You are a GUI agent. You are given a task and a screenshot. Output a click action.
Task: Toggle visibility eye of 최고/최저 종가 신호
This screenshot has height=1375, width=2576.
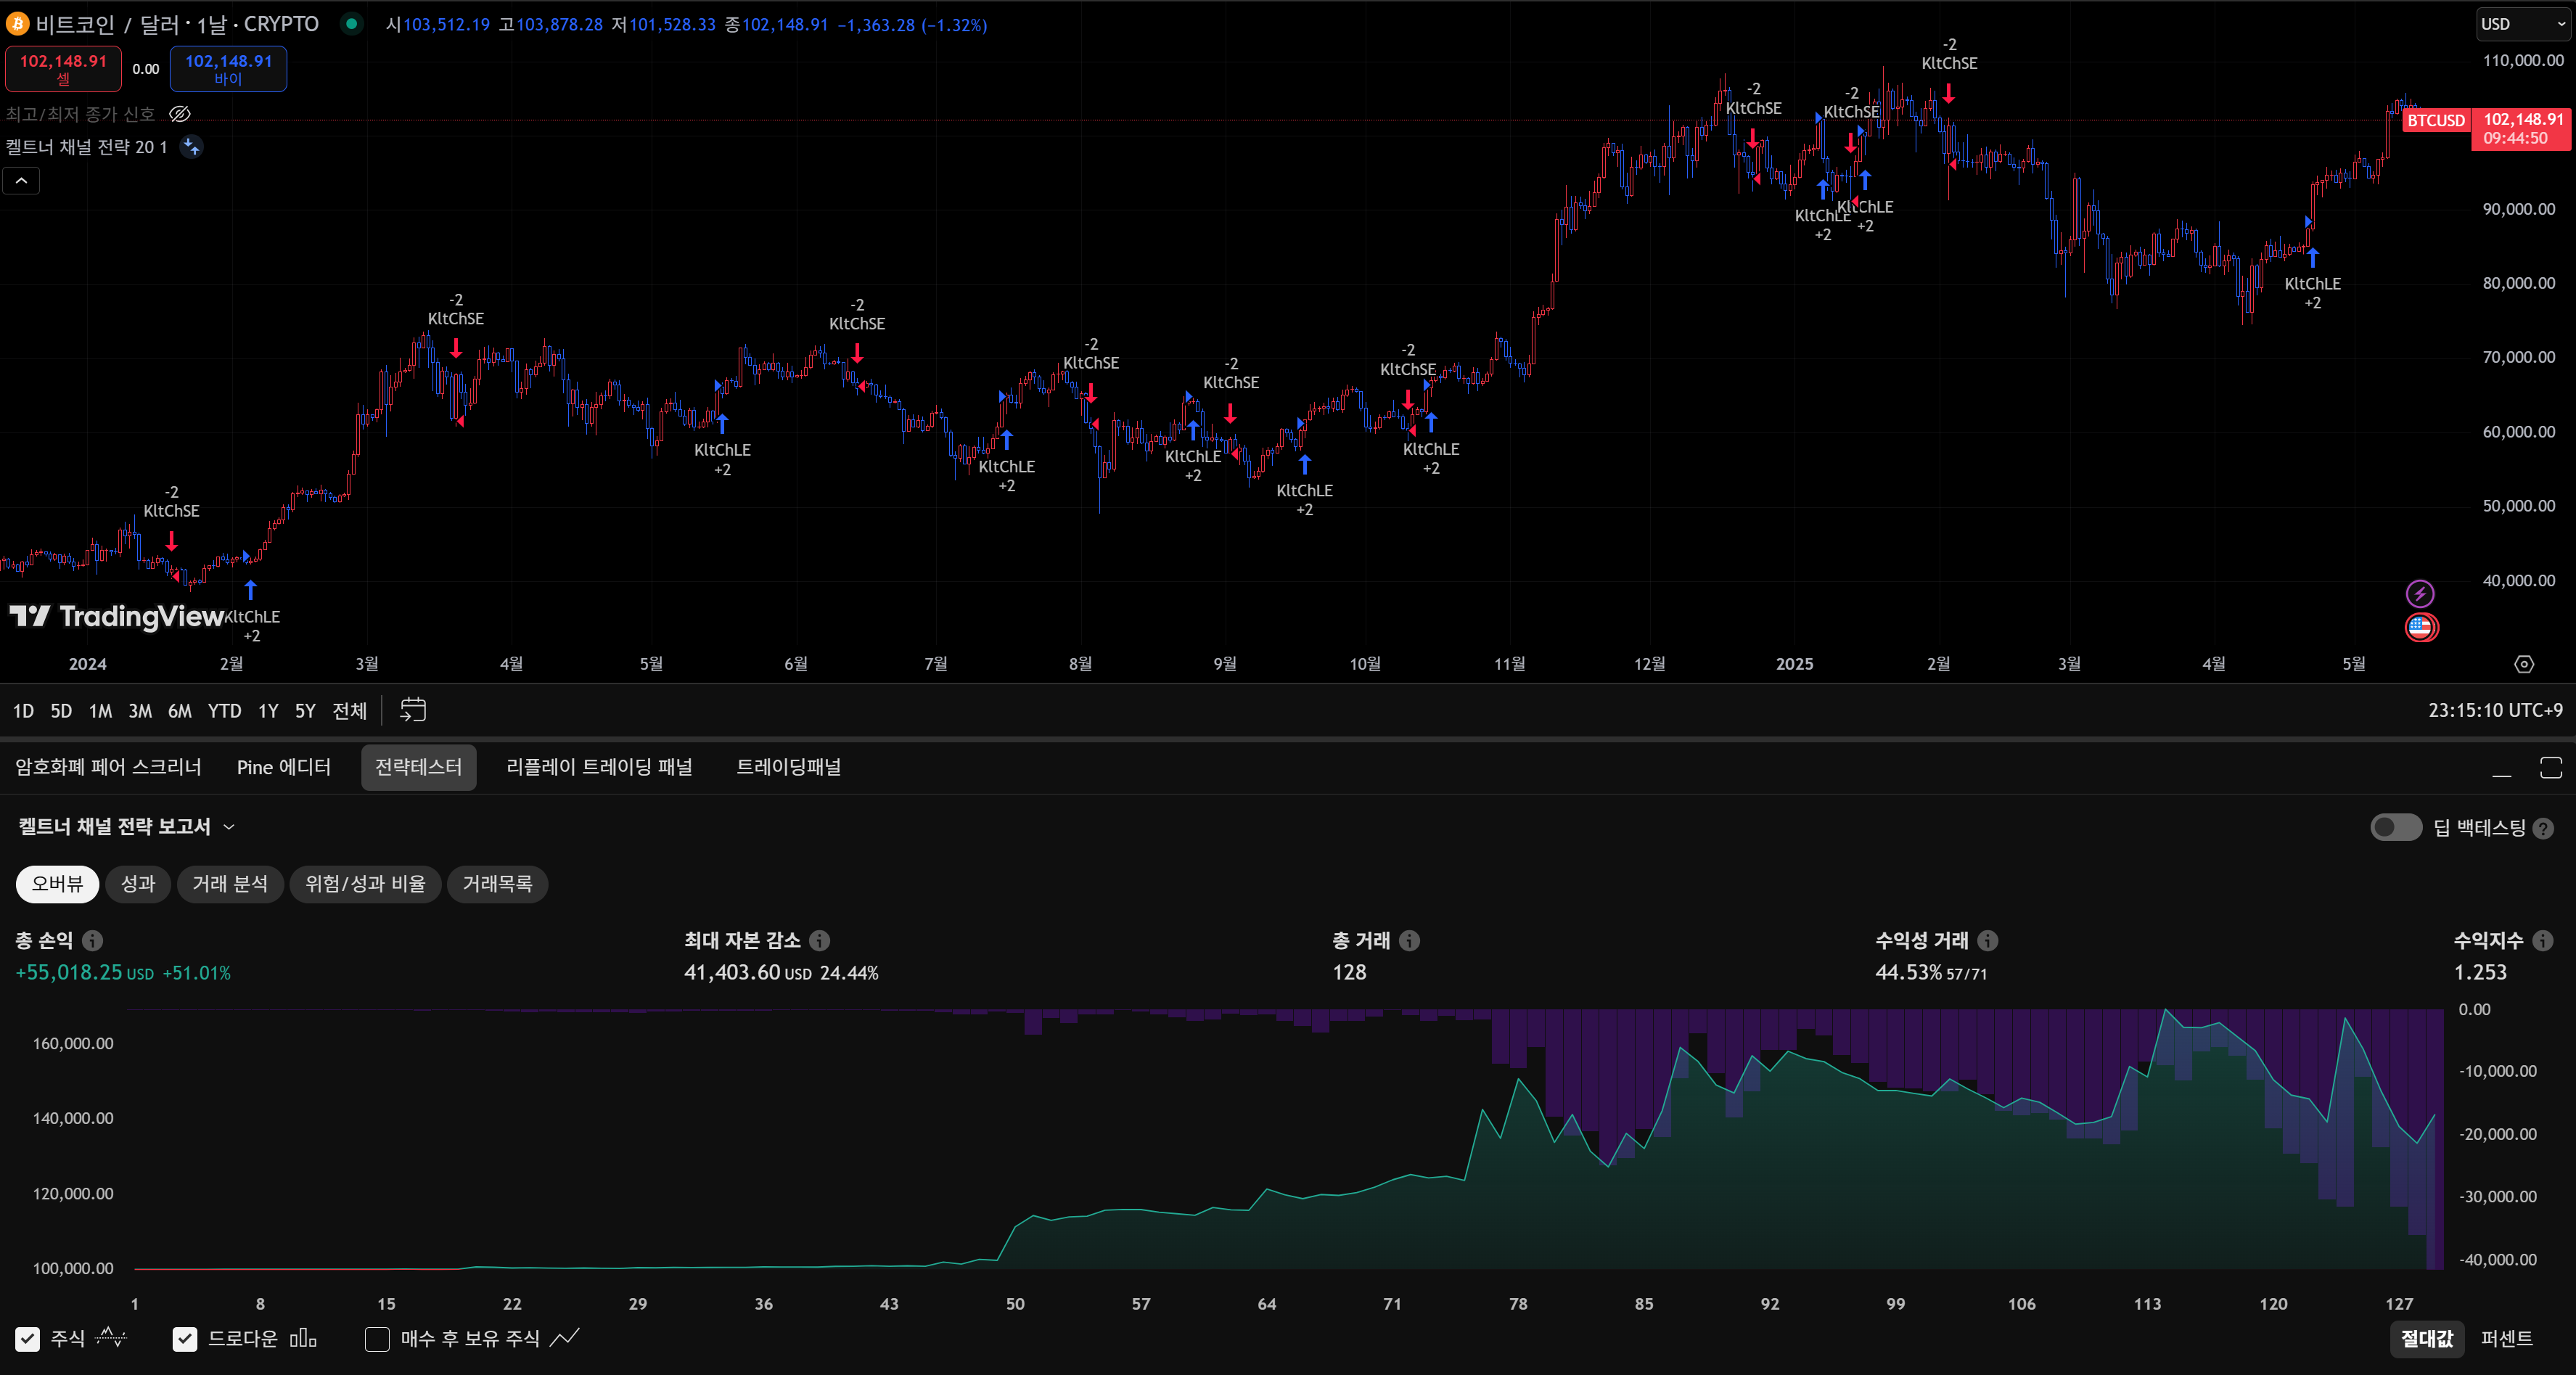point(179,114)
